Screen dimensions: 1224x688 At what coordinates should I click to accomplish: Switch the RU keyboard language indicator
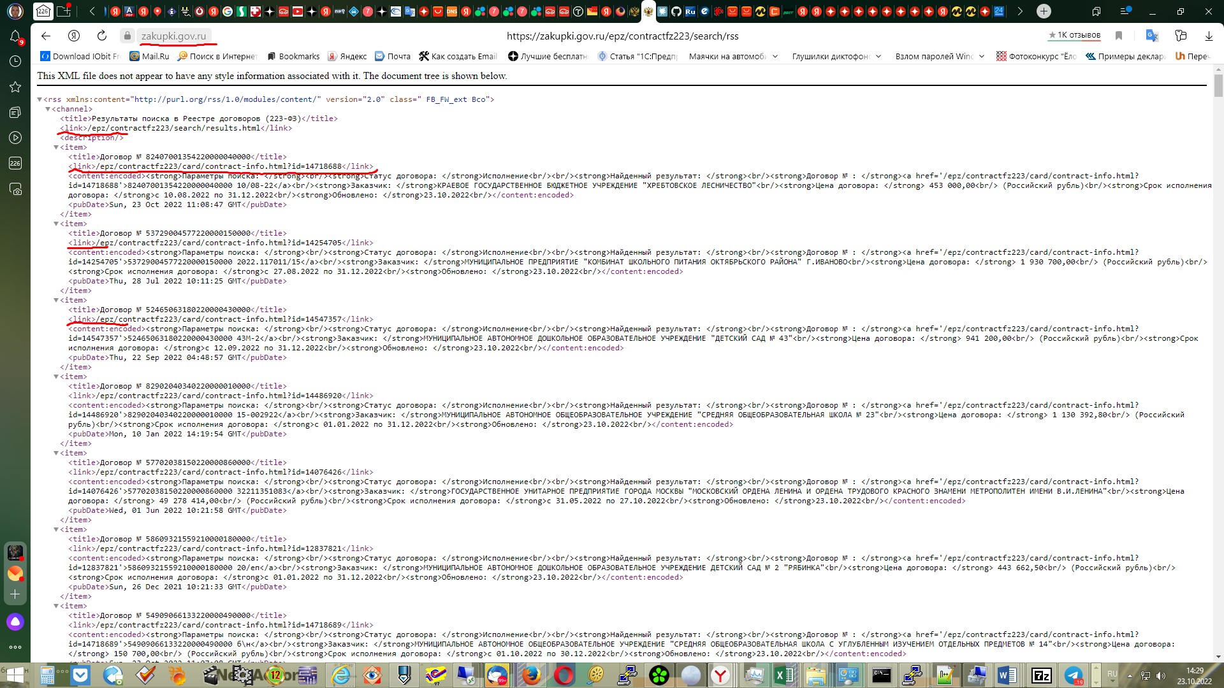[1112, 674]
